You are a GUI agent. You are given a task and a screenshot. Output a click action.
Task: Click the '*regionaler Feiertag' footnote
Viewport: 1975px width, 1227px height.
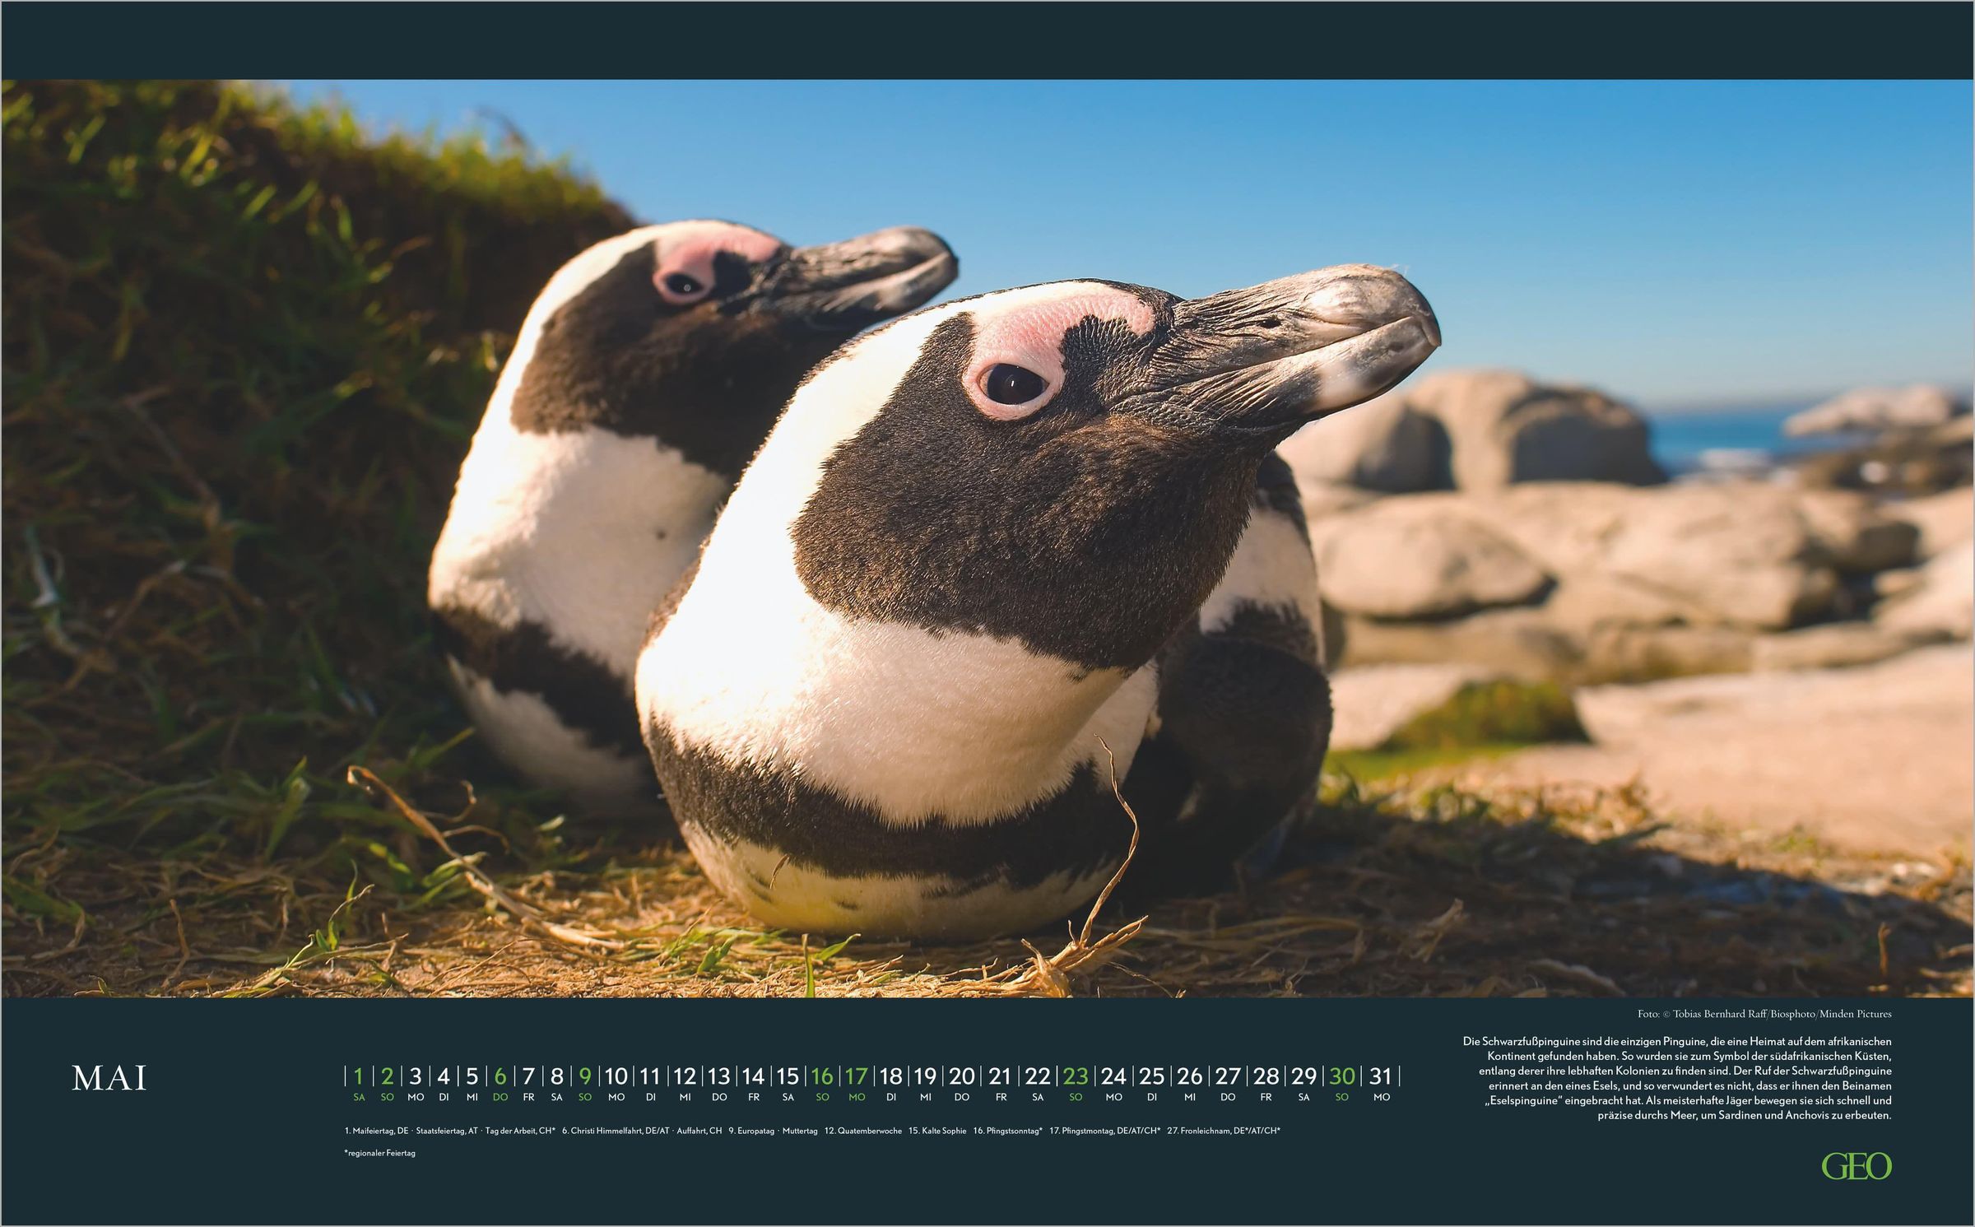(380, 1153)
